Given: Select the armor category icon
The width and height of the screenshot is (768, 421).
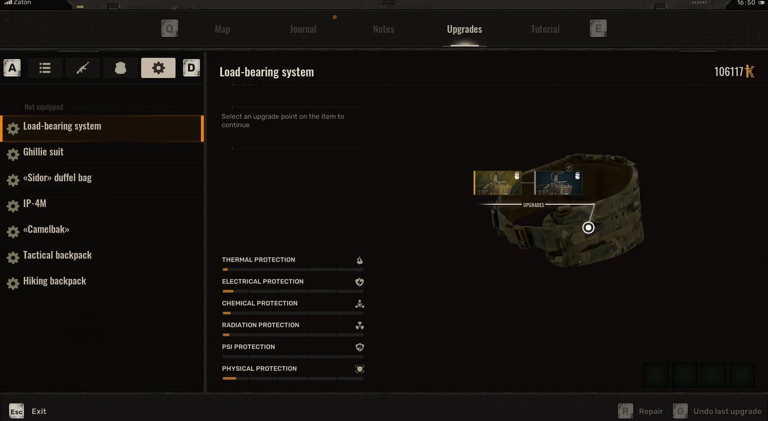Looking at the screenshot, I should coord(120,68).
